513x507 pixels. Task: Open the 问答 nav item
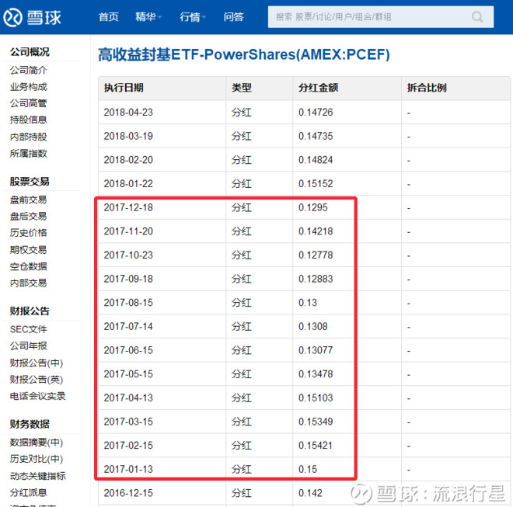point(234,16)
